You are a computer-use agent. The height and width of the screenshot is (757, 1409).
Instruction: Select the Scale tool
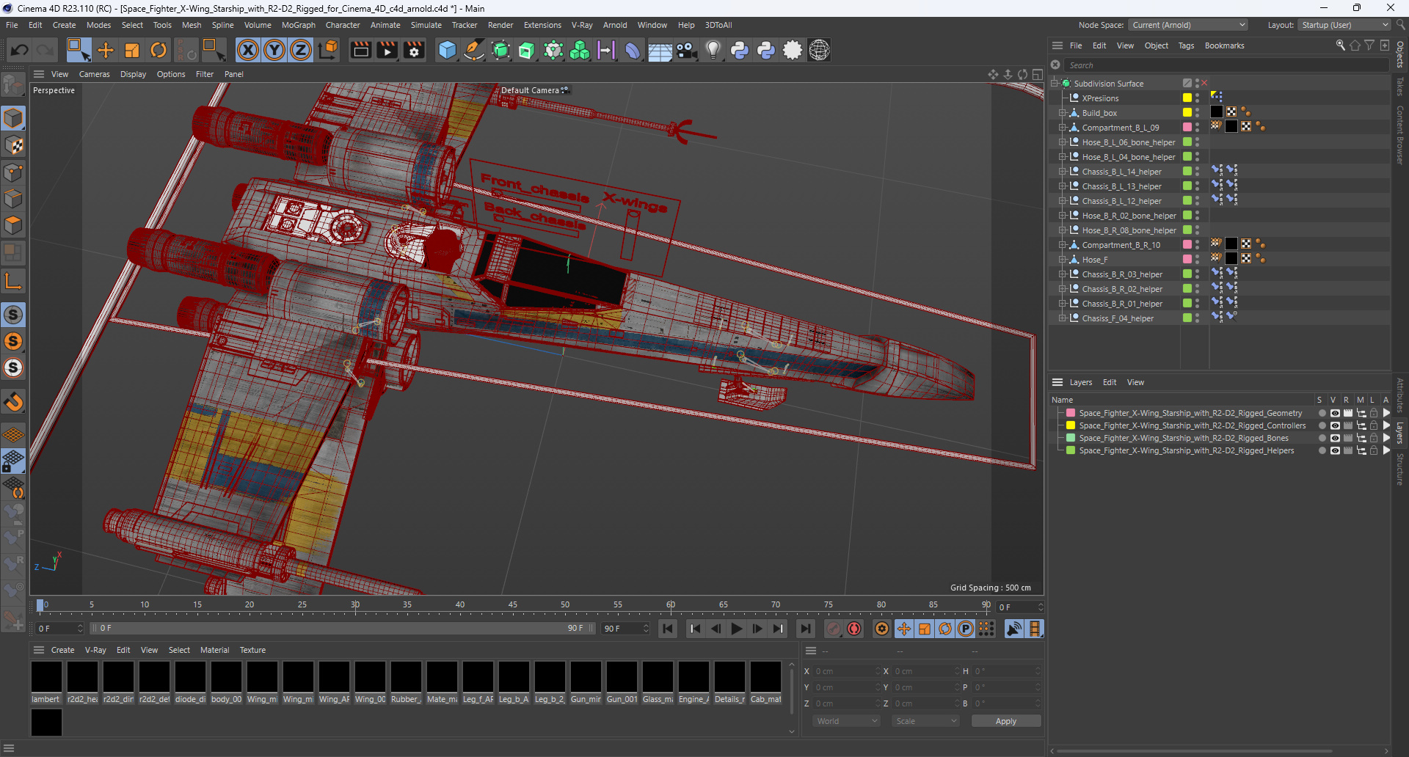coord(132,50)
